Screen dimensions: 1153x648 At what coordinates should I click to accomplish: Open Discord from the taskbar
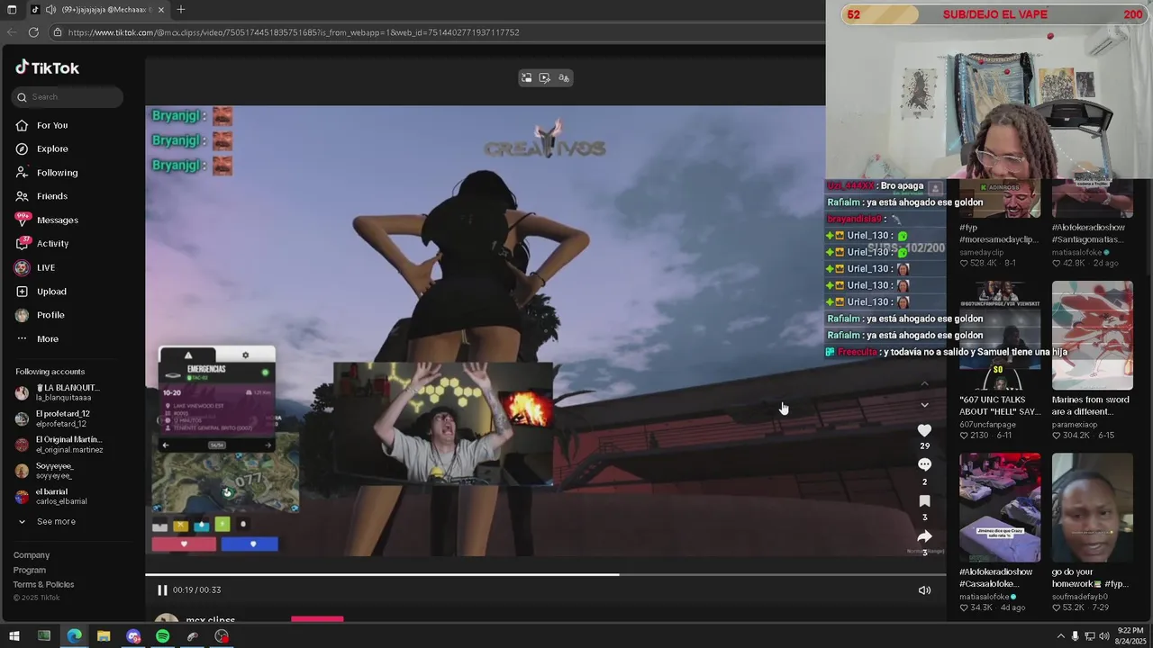133,636
